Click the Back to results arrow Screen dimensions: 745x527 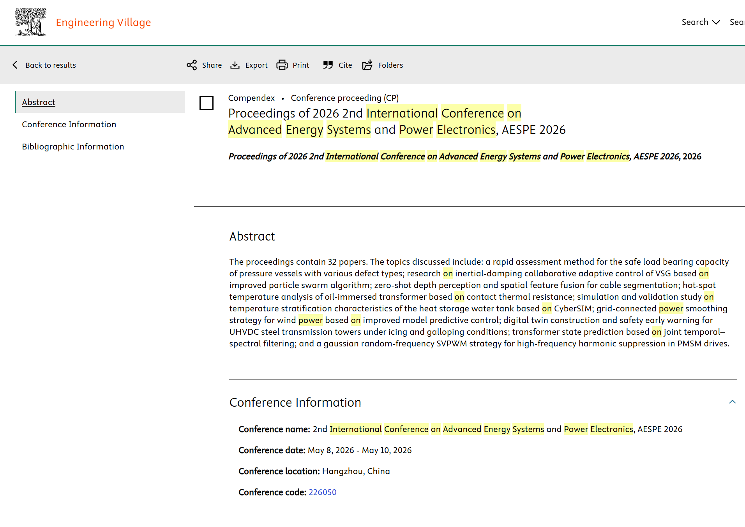15,65
